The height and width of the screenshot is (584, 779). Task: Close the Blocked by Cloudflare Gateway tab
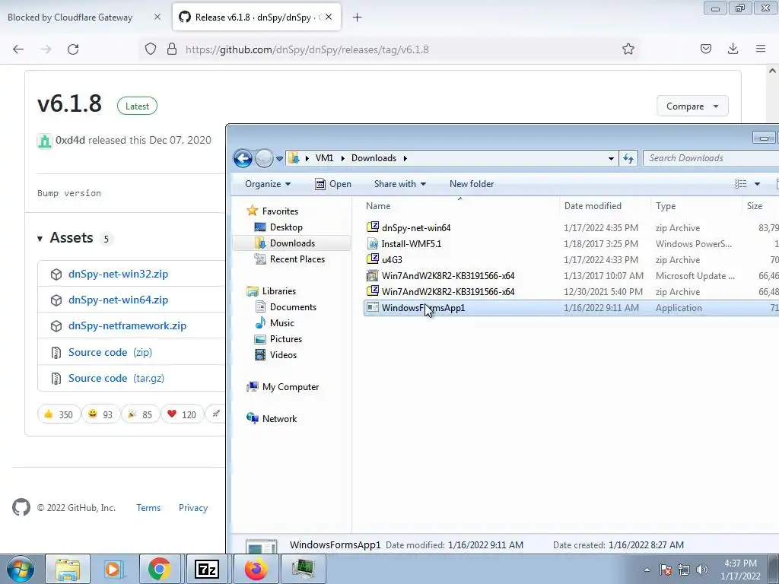157,17
